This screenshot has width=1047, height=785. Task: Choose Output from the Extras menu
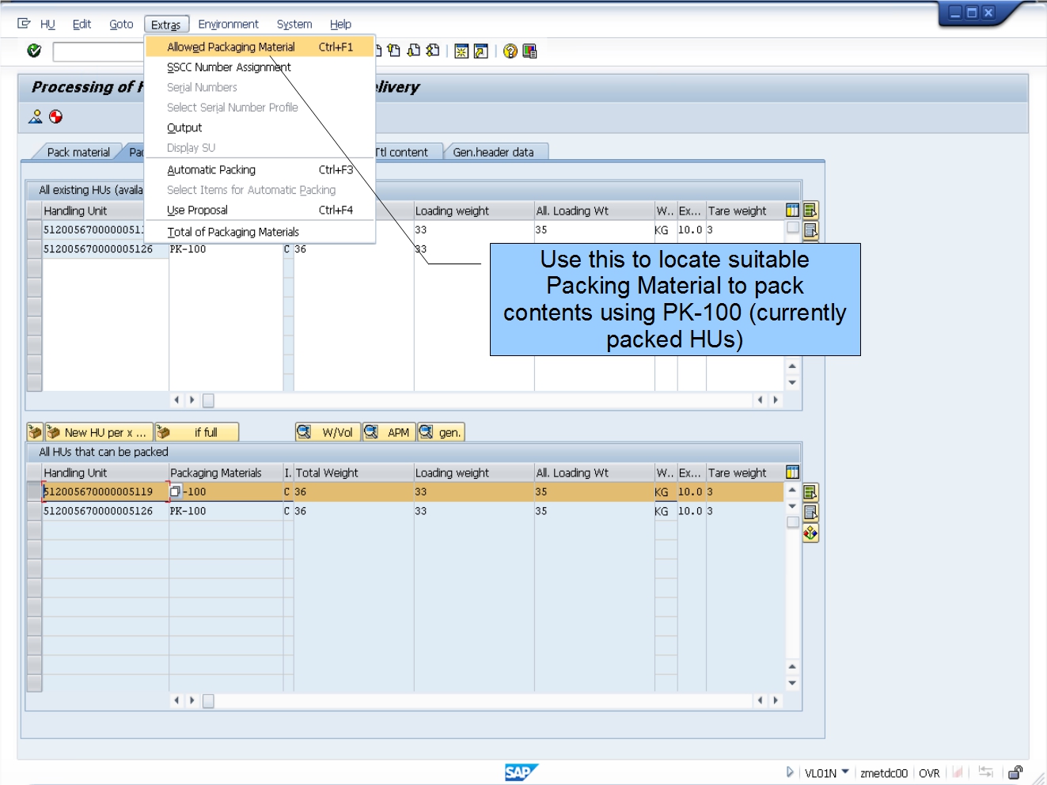click(260, 127)
